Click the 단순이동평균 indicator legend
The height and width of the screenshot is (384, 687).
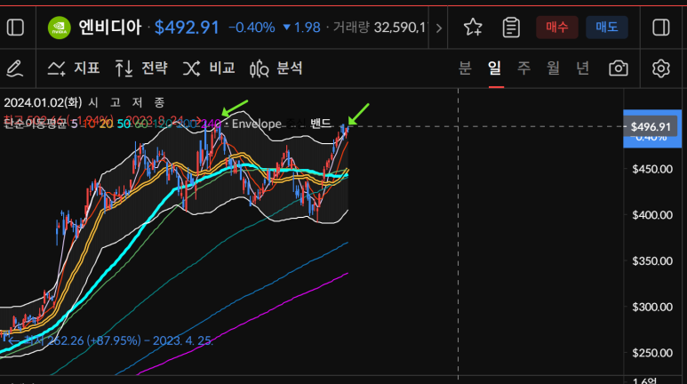tap(35, 124)
